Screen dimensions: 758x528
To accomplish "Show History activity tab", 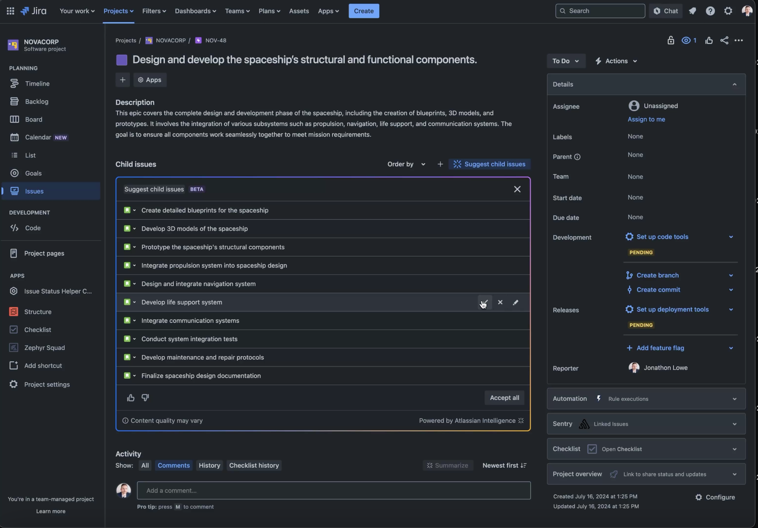I will (x=209, y=465).
